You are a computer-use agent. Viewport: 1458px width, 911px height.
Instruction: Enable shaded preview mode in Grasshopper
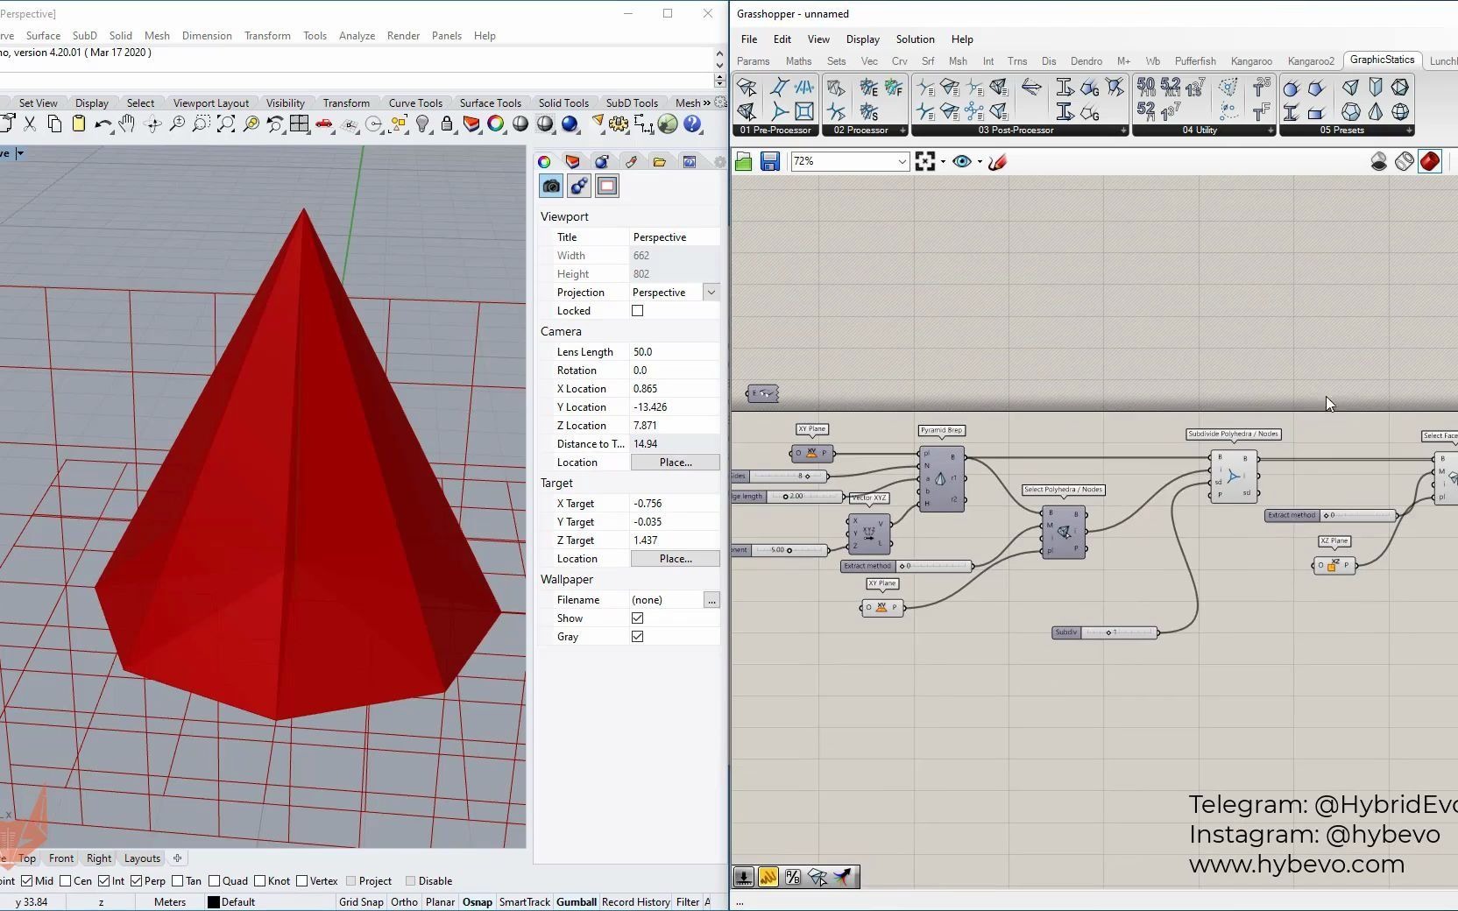pyautogui.click(x=1431, y=161)
